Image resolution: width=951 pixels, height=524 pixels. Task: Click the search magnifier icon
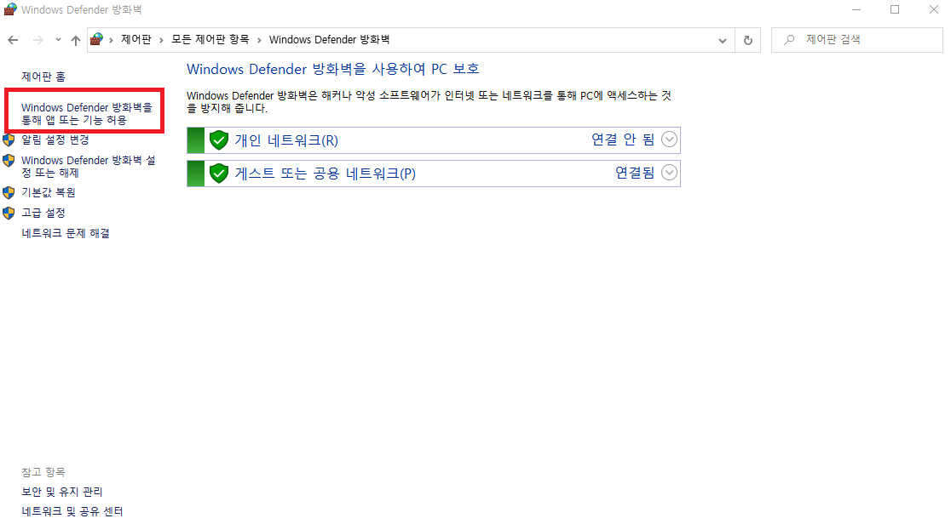click(x=789, y=39)
